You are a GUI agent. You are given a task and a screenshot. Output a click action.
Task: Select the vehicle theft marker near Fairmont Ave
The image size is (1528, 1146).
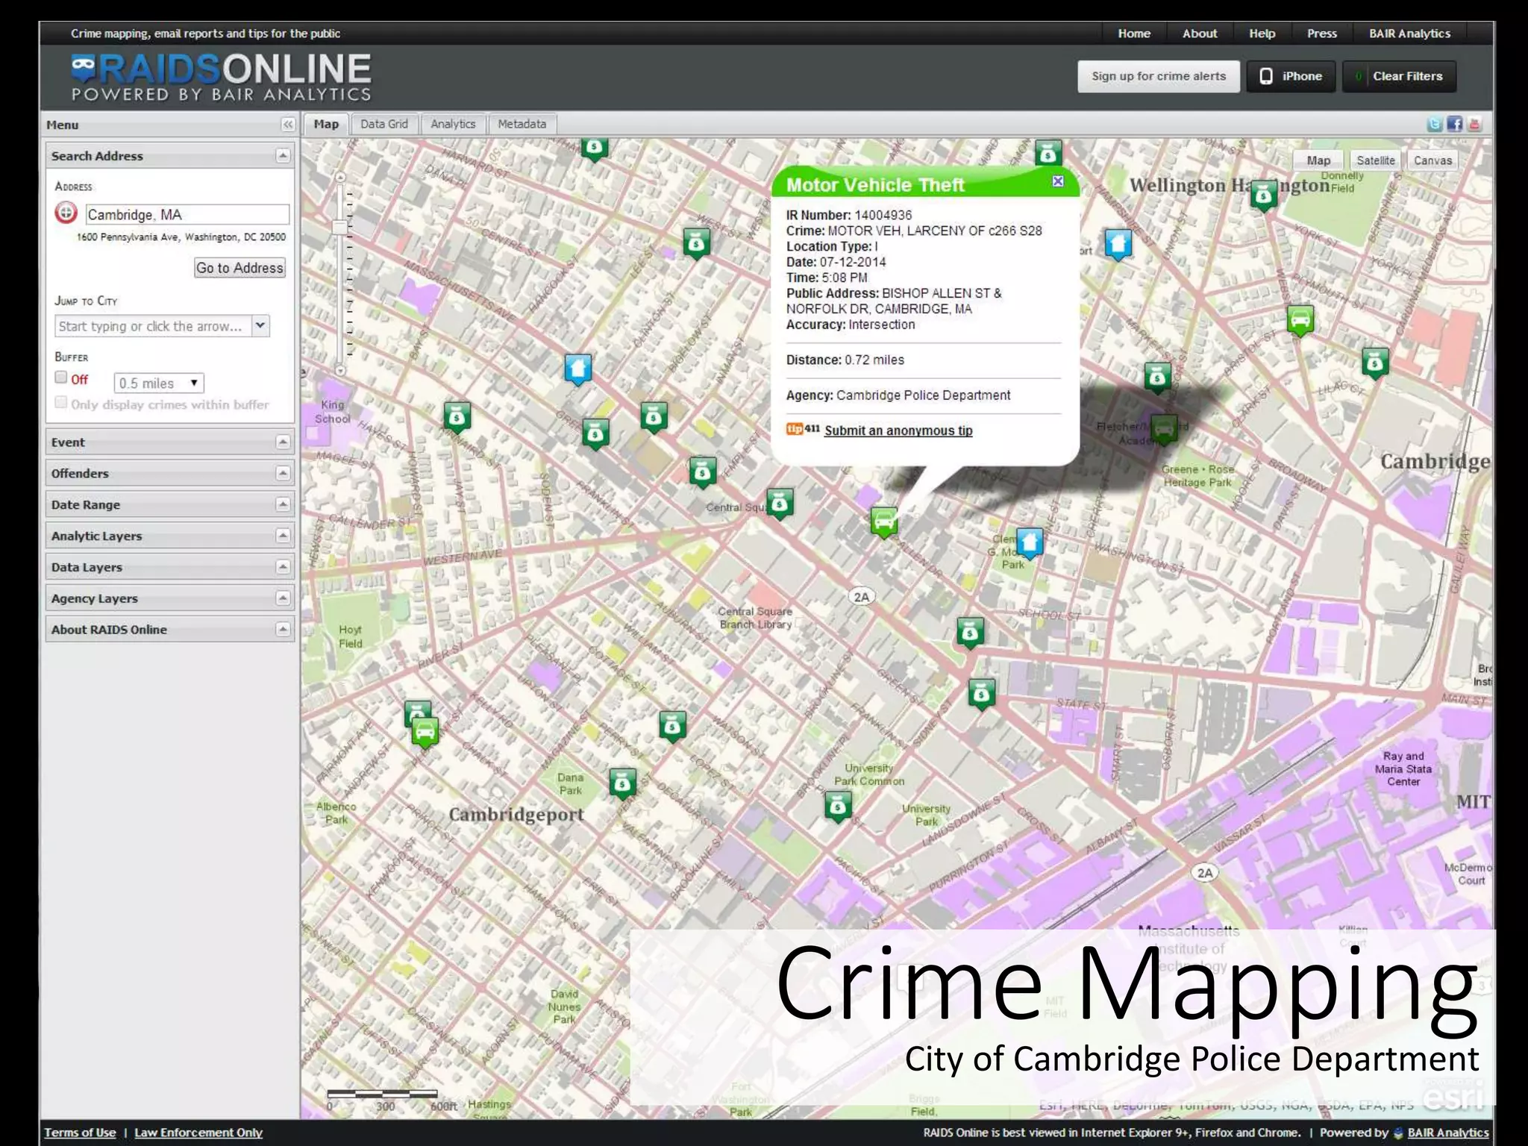pos(425,732)
